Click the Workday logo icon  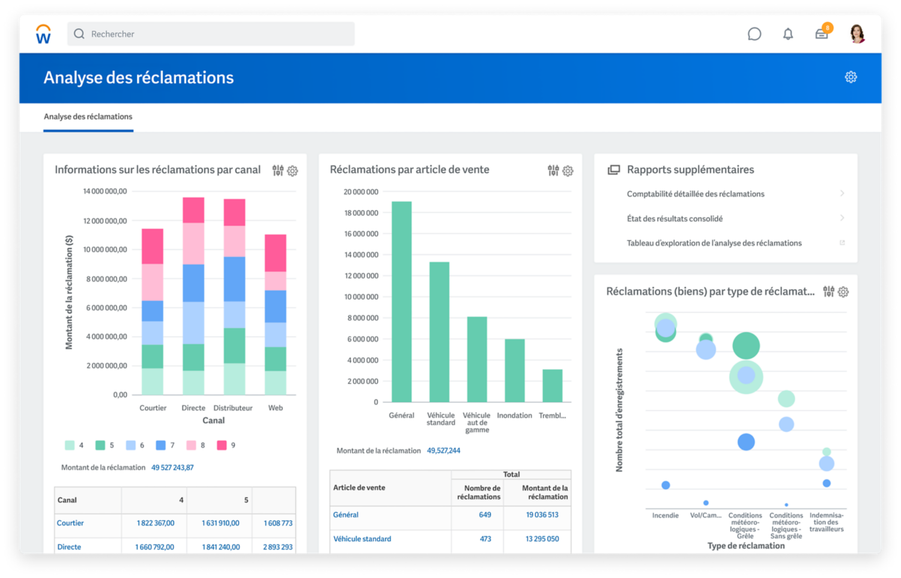(x=43, y=34)
